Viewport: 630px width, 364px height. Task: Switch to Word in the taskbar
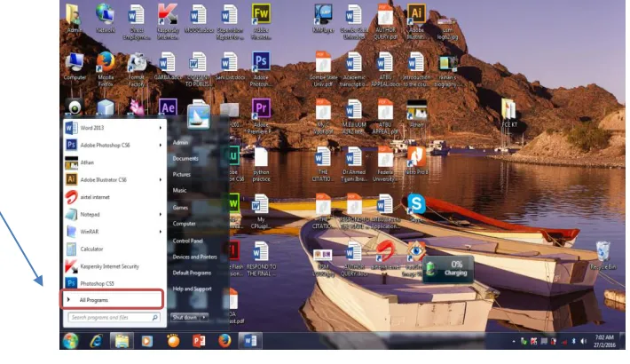point(250,341)
